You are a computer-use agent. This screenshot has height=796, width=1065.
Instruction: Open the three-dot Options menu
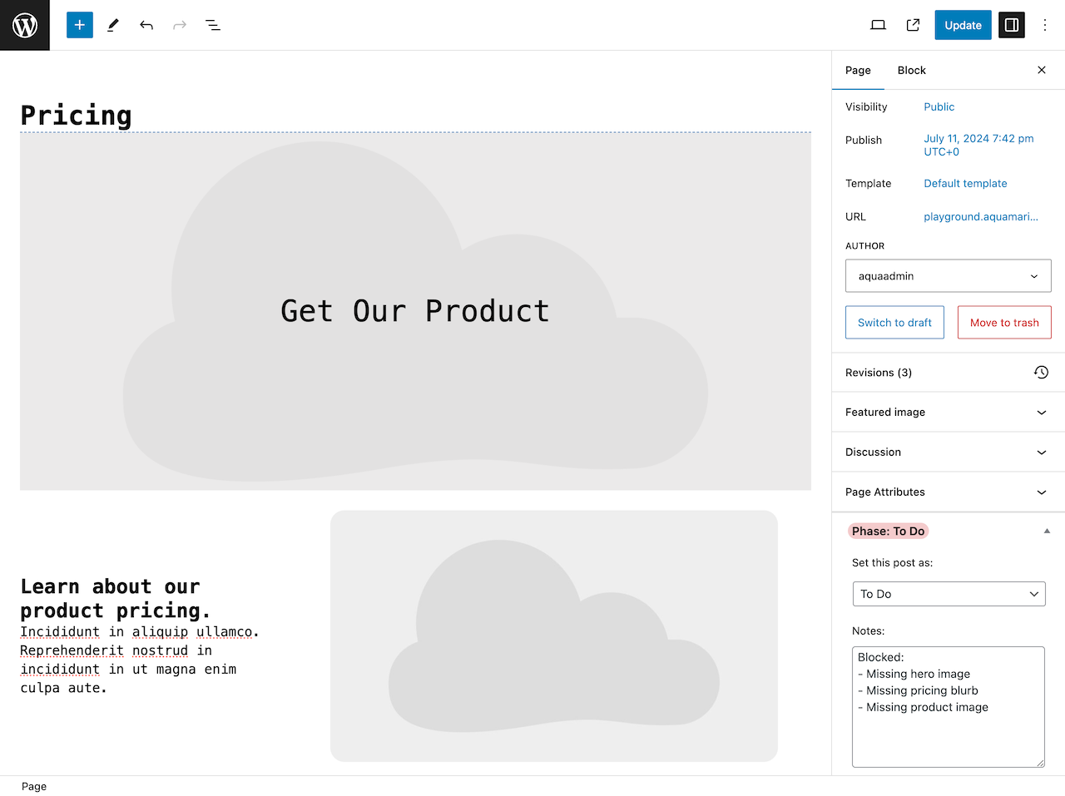pyautogui.click(x=1045, y=25)
